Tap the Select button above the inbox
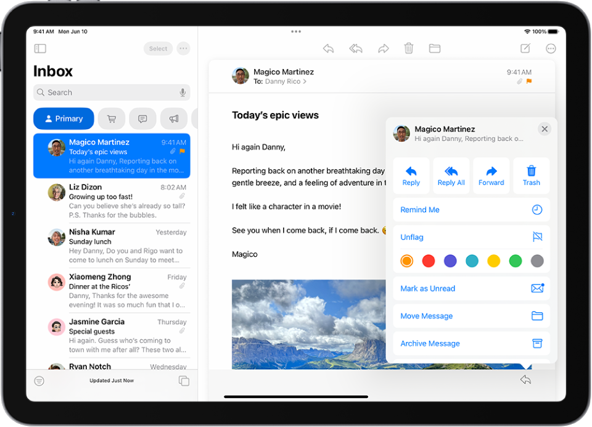Image resolution: width=592 pixels, height=427 pixels. pos(158,48)
